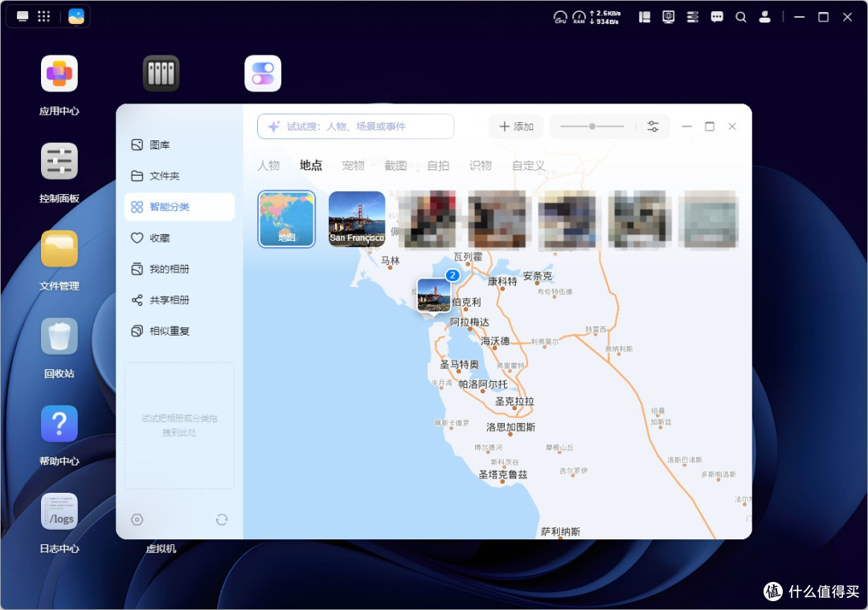The width and height of the screenshot is (868, 610).
Task: Open the widgets panel icon in top bar
Action: [x=645, y=17]
